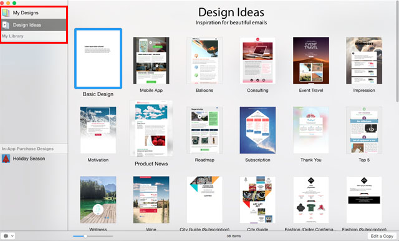Click the green zoom window button
Screen dimensions: 399x241
click(14, 2)
